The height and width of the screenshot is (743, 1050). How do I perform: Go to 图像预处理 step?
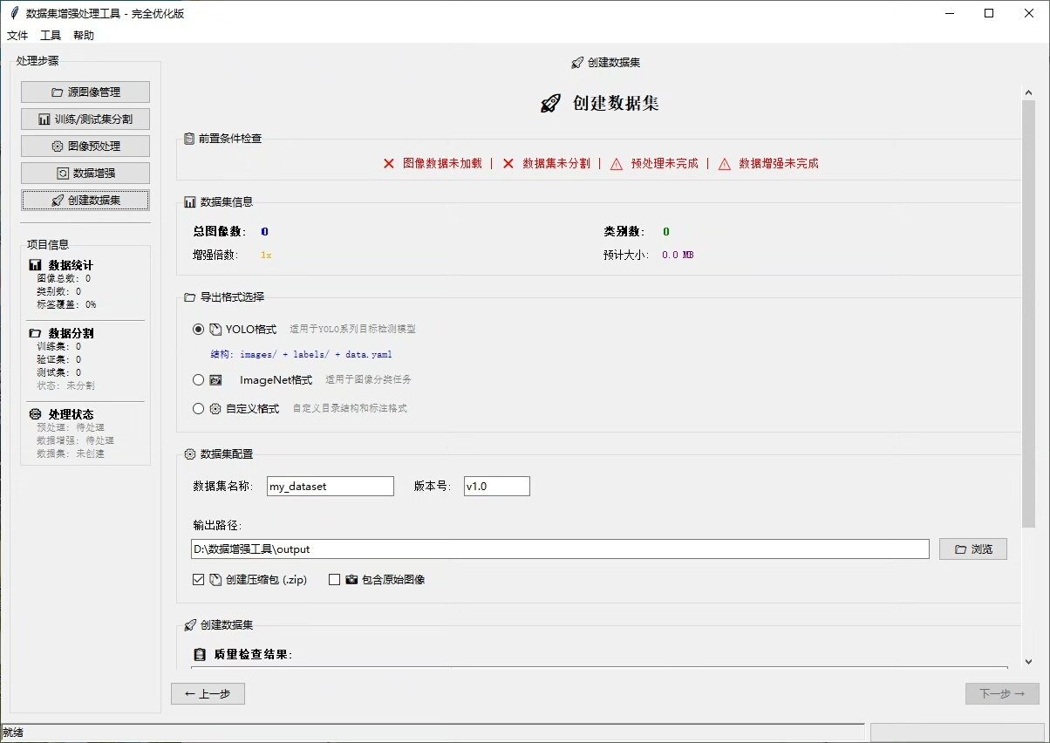(85, 147)
